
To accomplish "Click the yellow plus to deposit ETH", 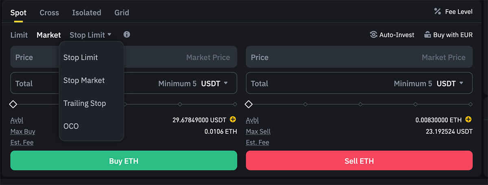I will 468,120.
